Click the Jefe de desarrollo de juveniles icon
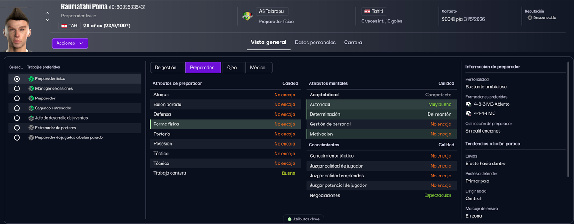 (31, 118)
